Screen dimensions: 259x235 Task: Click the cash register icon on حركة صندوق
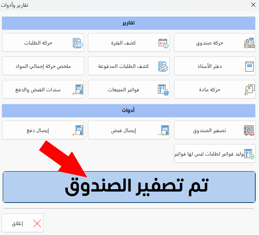pos(249,43)
